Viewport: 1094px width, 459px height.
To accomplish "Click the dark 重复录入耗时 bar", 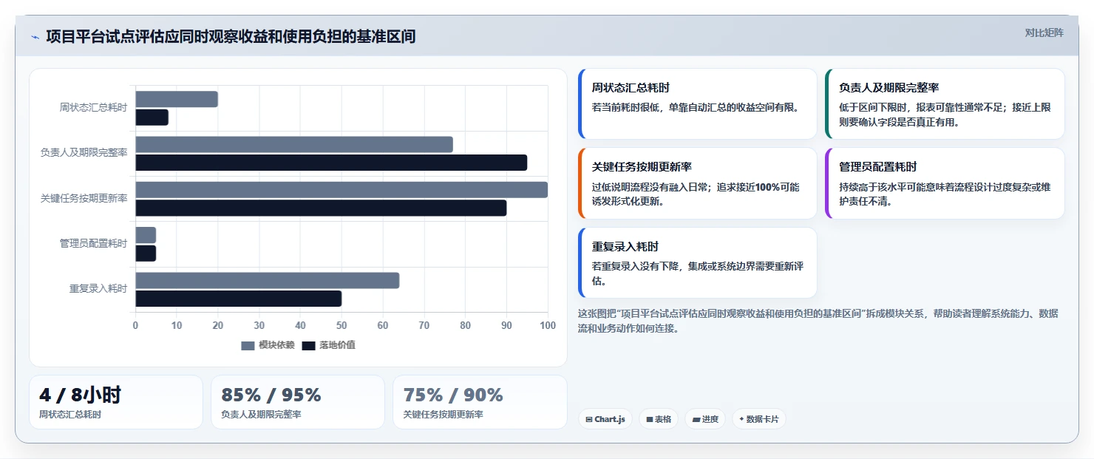I will [238, 299].
